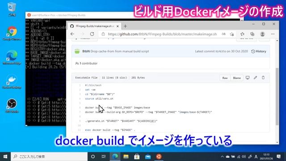Open file in GitHub Desktop icon

248,78
